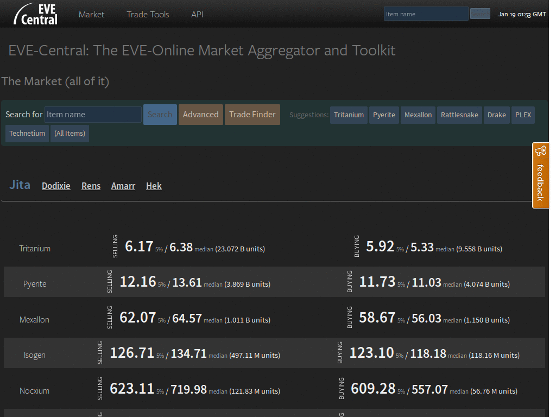
Task: Select the PLEX suggestion
Action: tap(523, 115)
